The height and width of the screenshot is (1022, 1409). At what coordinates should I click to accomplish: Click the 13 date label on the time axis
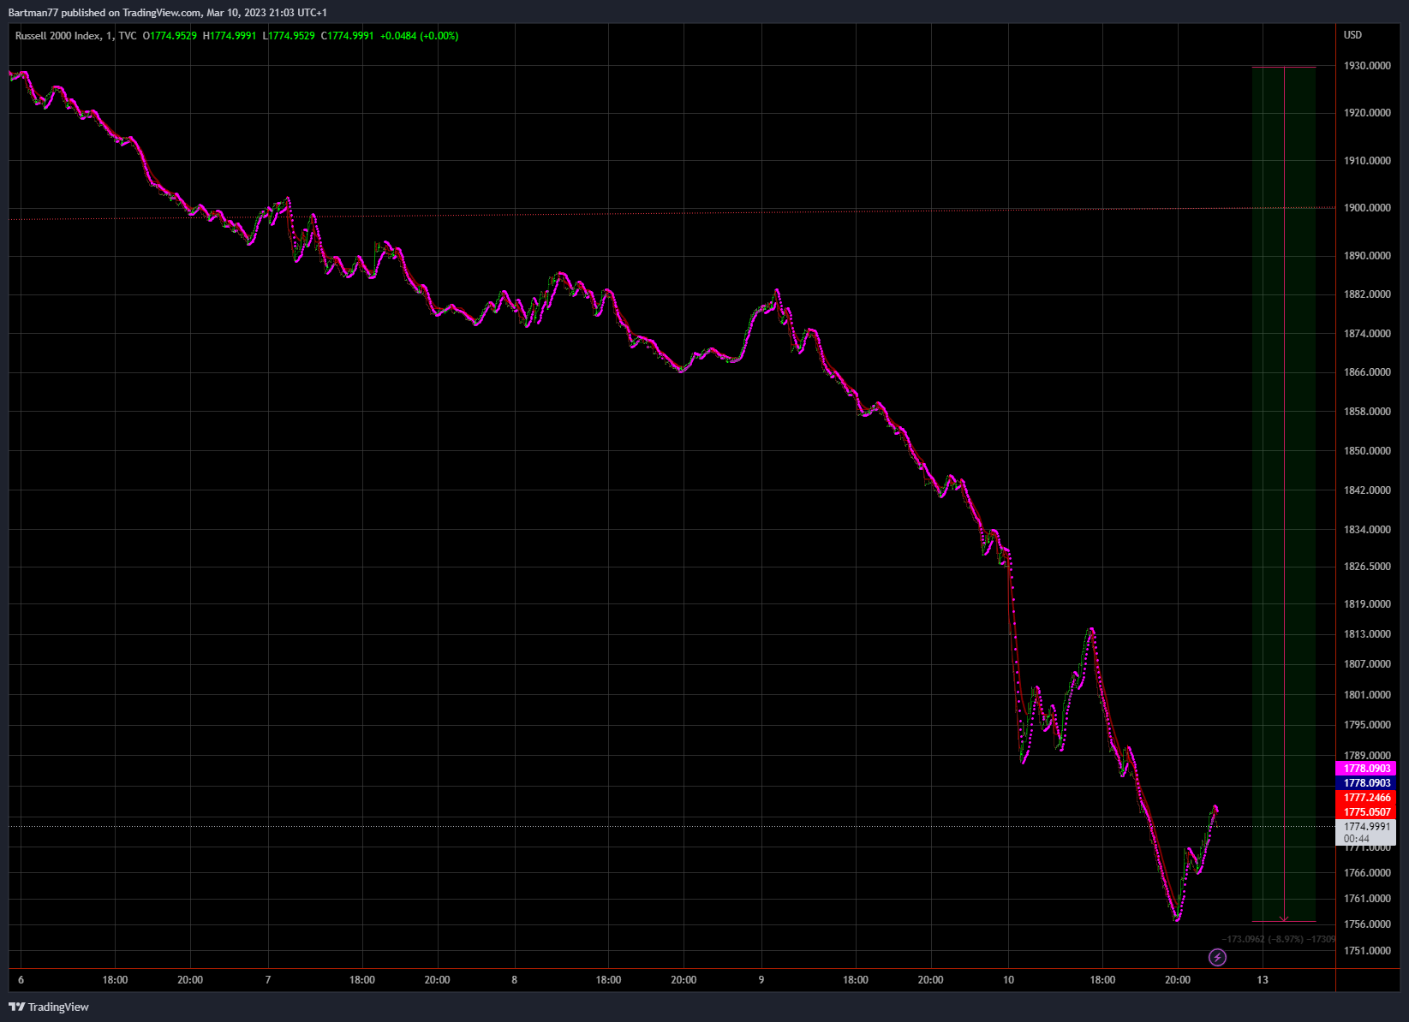(1263, 980)
